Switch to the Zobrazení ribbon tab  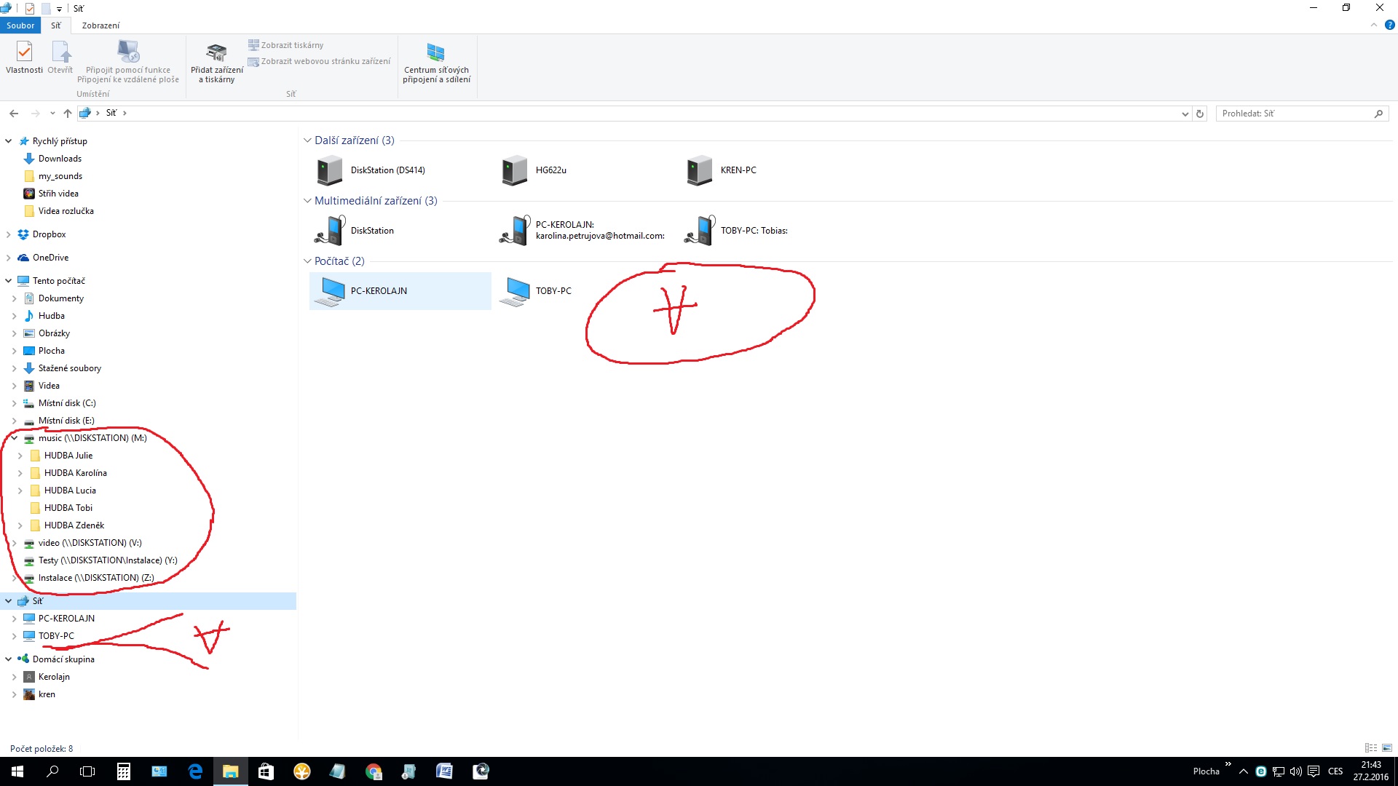click(100, 25)
